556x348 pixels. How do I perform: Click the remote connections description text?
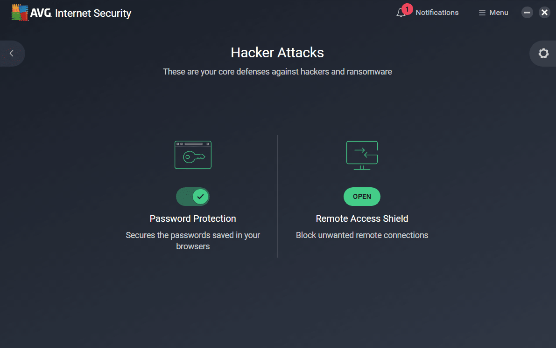(x=362, y=235)
